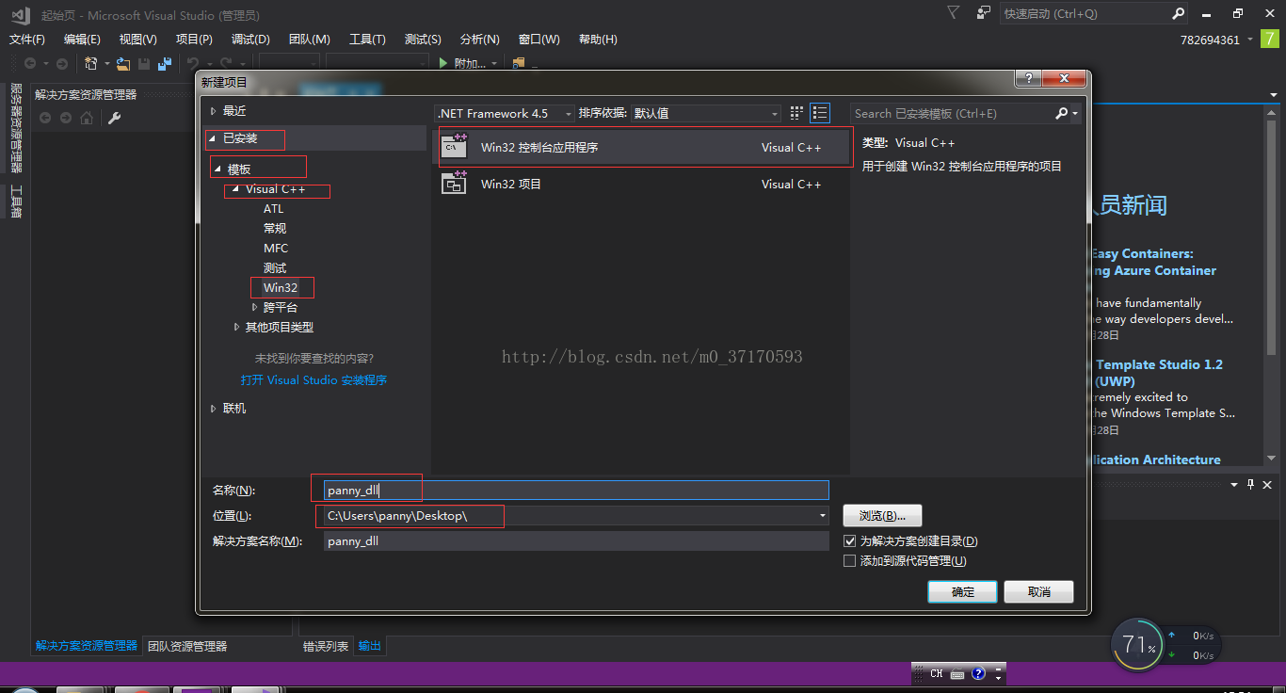The width and height of the screenshot is (1286, 693).
Task: Click the 取消 button
Action: point(1038,591)
